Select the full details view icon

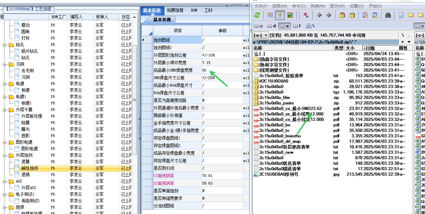[x=280, y=15]
